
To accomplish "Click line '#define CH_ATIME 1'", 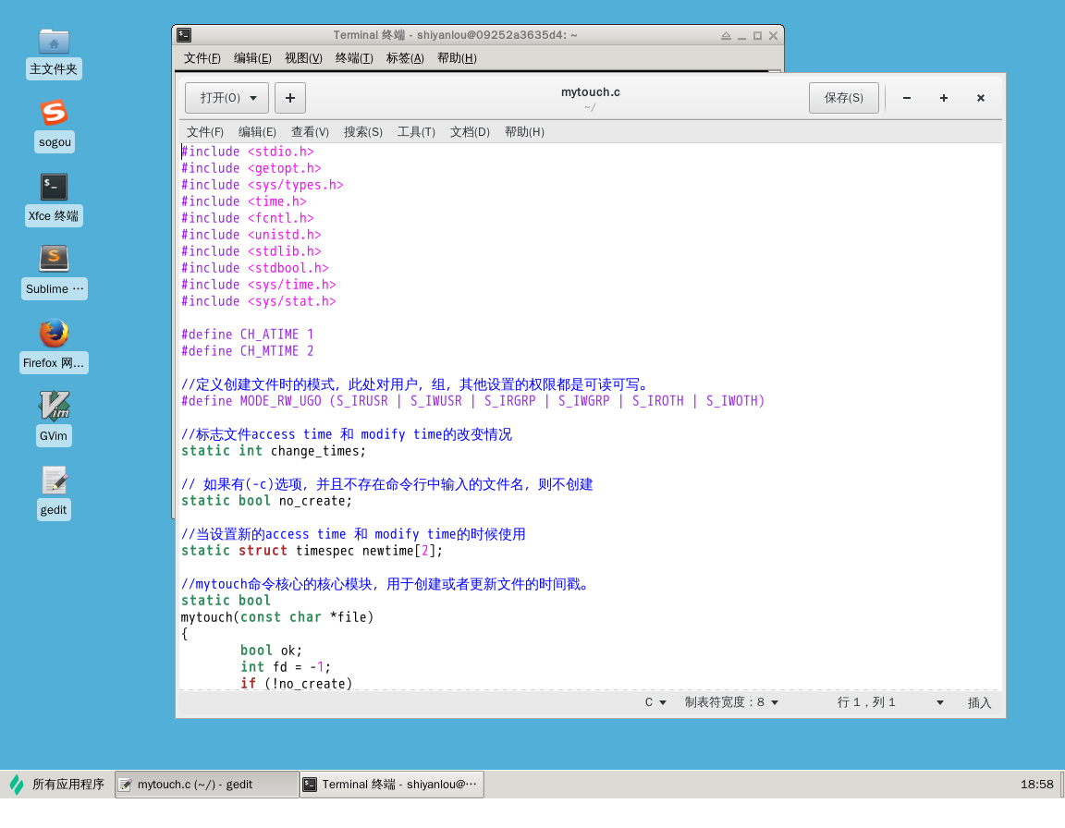I will (x=247, y=335).
